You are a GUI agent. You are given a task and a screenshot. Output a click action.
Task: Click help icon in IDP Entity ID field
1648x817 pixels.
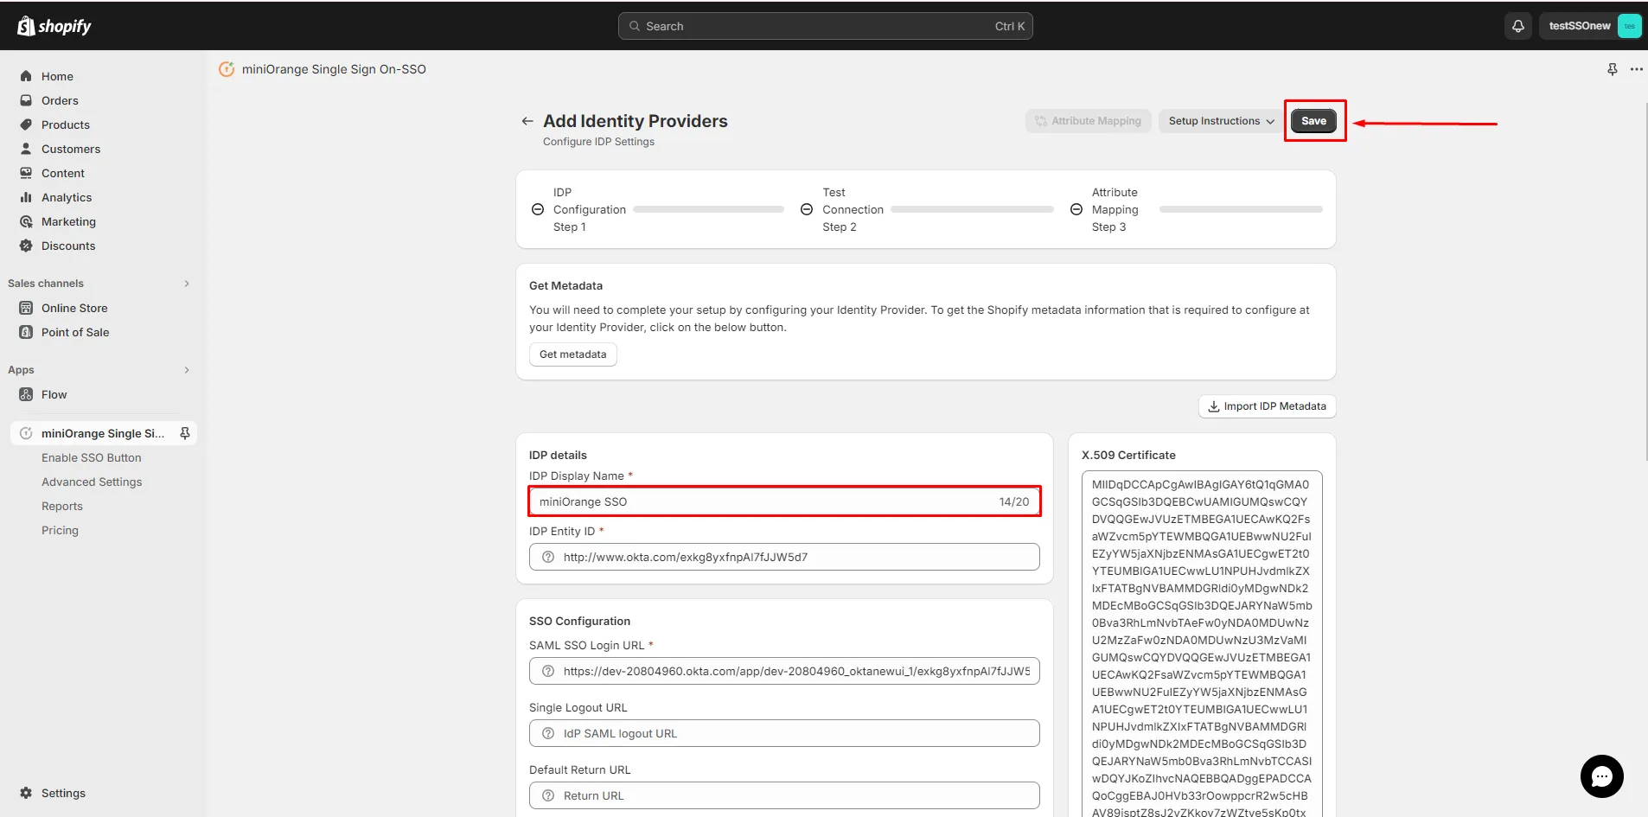(548, 557)
